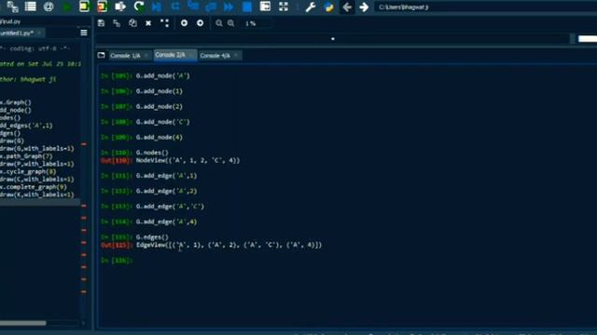Re-run the last script

[139, 7]
